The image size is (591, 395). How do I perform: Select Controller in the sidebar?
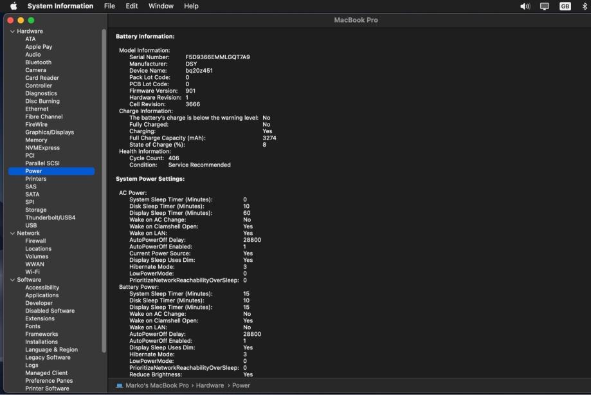39,86
